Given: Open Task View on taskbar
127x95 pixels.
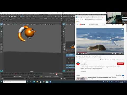Looking at the screenshot, I should tap(31, 82).
